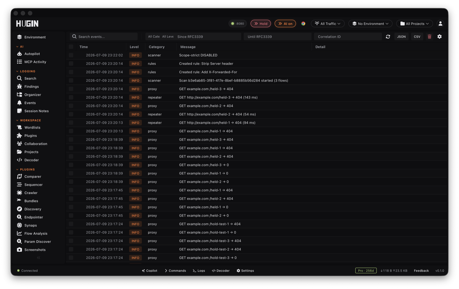The width and height of the screenshot is (459, 289).
Task: Open the Settings bottom tab
Action: [245, 271]
